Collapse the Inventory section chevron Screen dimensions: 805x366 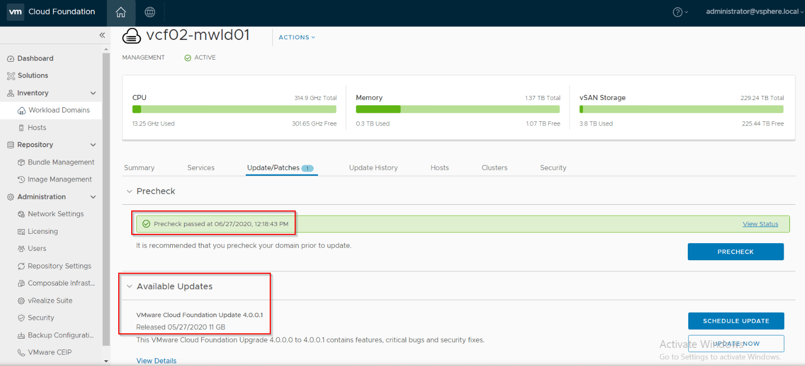tap(93, 93)
